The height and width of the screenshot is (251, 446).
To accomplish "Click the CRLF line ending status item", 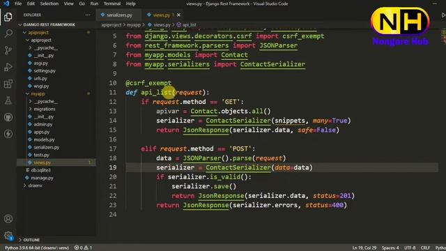I will coord(425,248).
